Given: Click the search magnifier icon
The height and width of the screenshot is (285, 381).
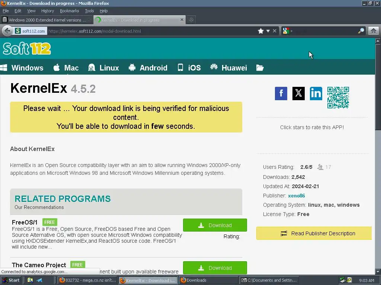Looking at the screenshot, I should (x=361, y=31).
